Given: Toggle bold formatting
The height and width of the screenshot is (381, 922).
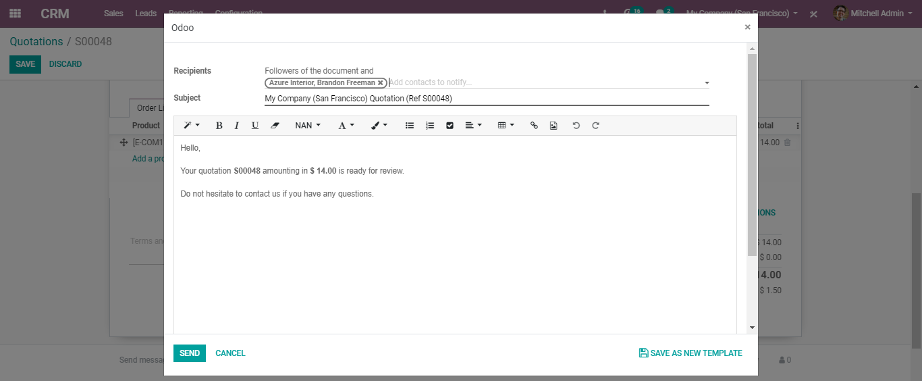Looking at the screenshot, I should tap(219, 126).
